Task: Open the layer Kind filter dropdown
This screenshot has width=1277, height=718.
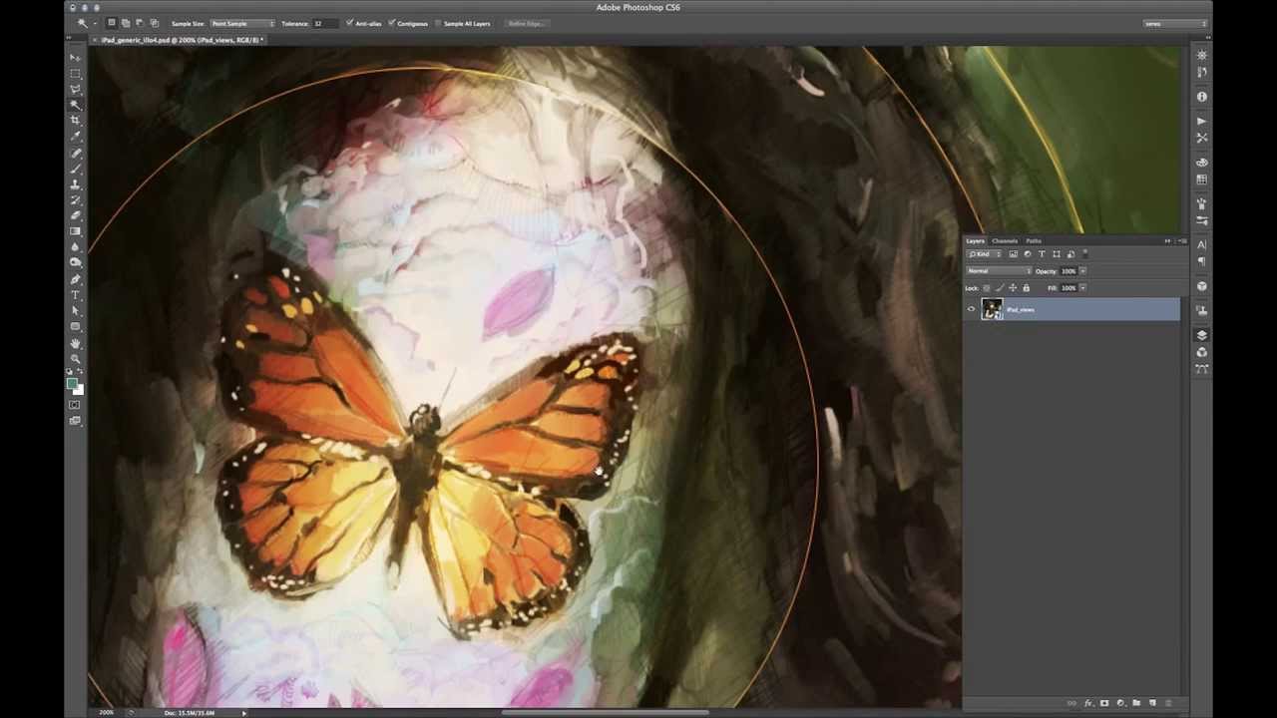Action: pos(985,254)
